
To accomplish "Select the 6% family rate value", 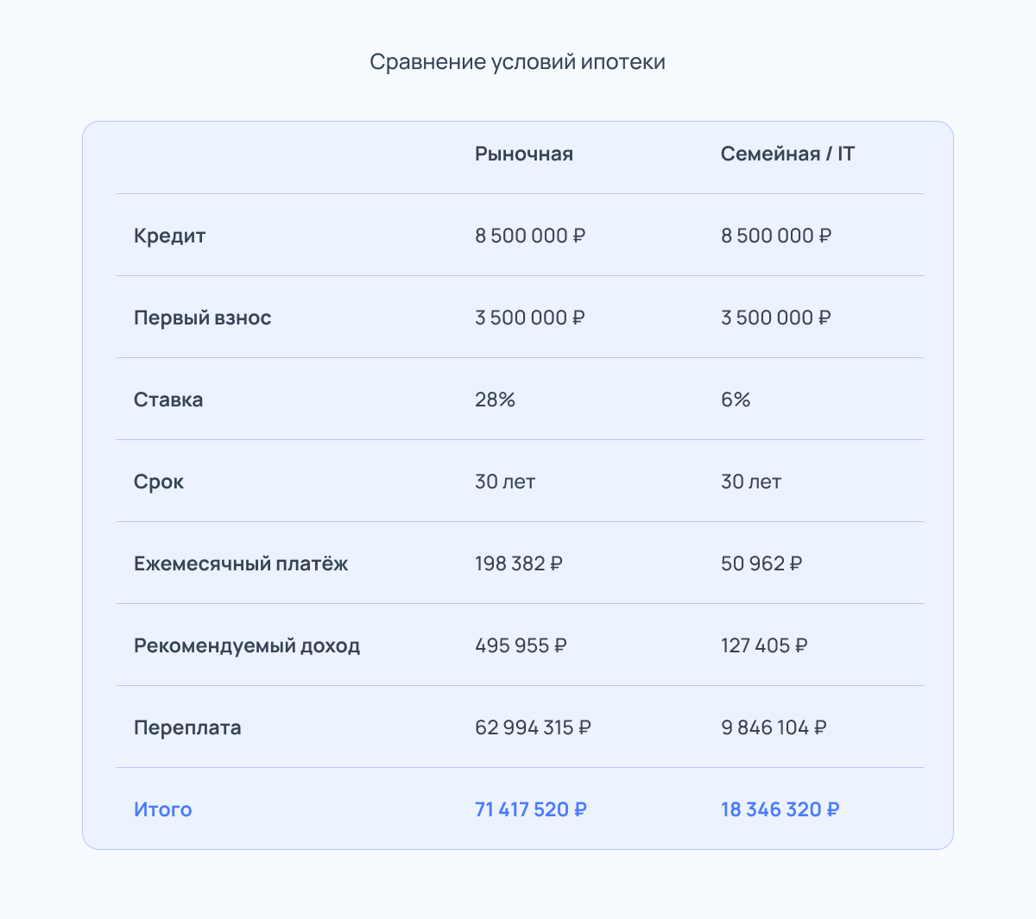I will 736,400.
